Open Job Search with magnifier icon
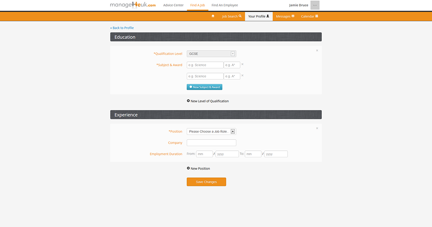The image size is (432, 227). (232, 16)
